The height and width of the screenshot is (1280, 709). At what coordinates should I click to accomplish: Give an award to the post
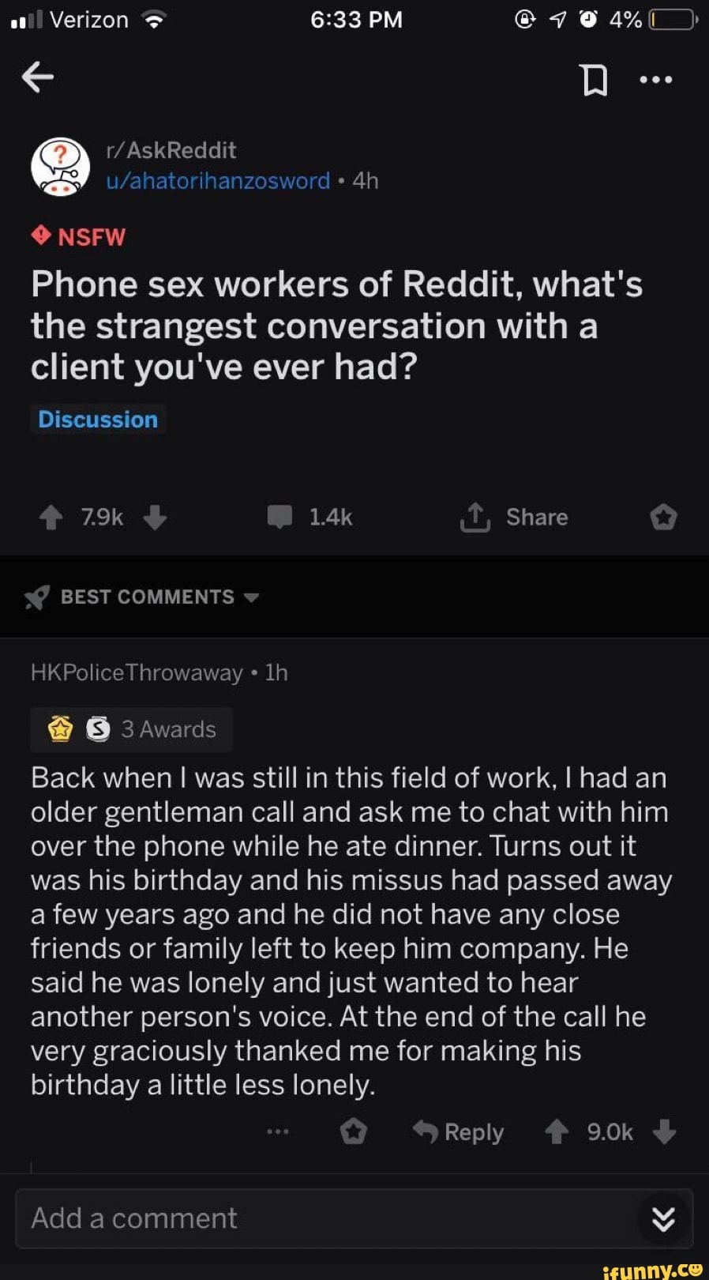(x=663, y=518)
